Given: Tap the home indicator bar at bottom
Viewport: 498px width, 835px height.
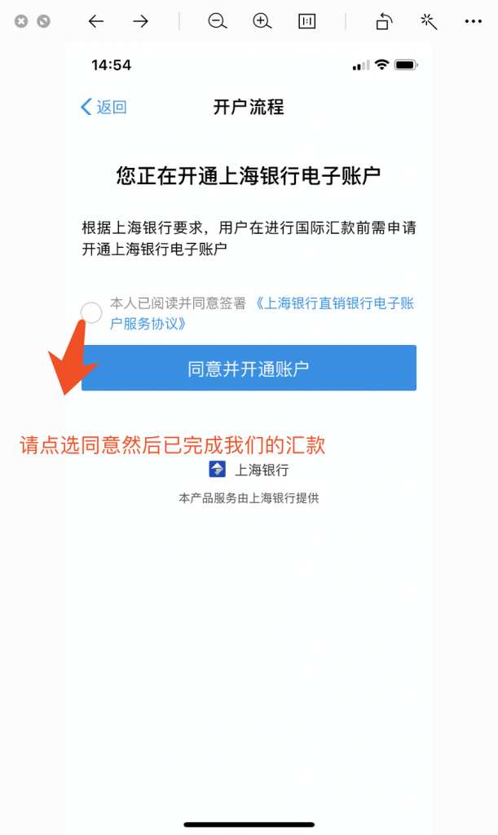Looking at the screenshot, I should tap(249, 825).
